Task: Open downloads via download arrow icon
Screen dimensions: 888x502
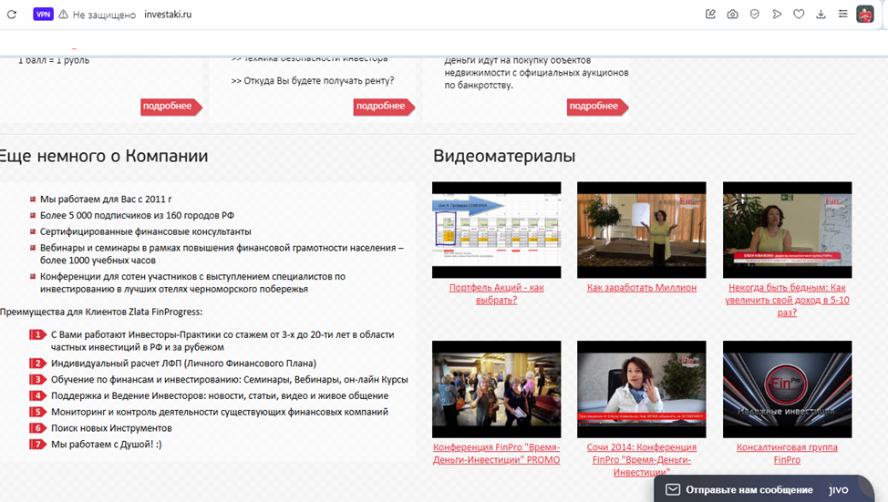Action: (821, 15)
